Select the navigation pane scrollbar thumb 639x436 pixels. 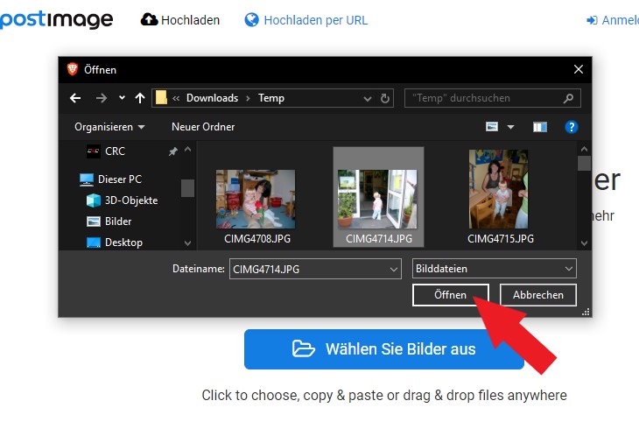(x=187, y=188)
